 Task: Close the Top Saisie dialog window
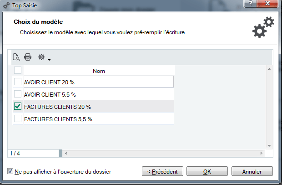[x=267, y=3]
